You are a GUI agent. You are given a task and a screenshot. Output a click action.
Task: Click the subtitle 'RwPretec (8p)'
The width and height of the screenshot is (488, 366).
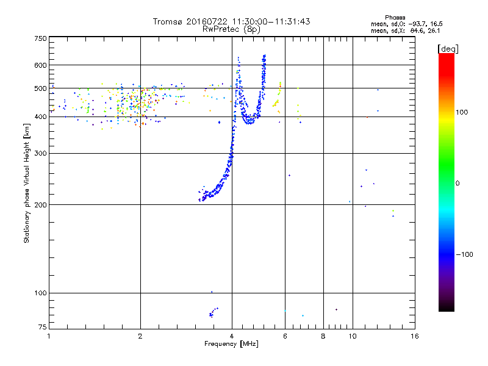[231, 29]
